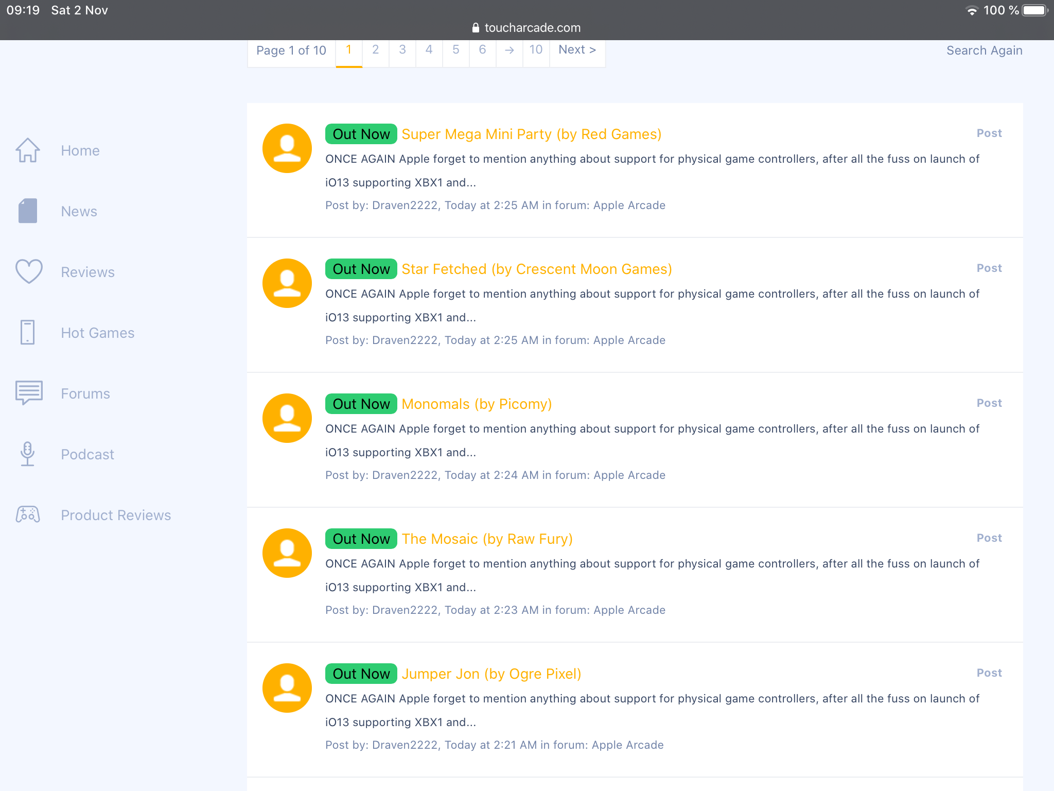Open the Monomals by Picomy thread
Image resolution: width=1054 pixels, height=791 pixels.
477,404
